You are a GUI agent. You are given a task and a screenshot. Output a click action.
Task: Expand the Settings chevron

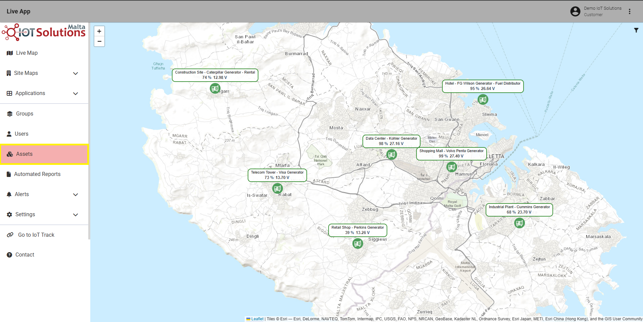coord(76,215)
